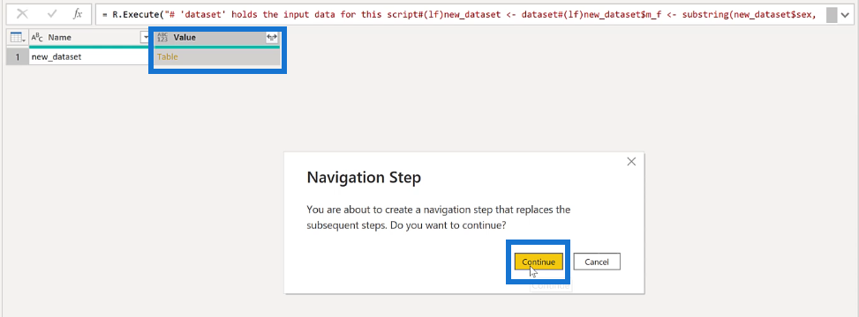Select the new_dataset cell

89,57
